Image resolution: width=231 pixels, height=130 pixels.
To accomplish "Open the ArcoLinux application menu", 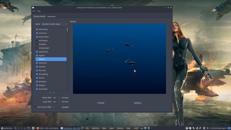I will pos(6,128).
